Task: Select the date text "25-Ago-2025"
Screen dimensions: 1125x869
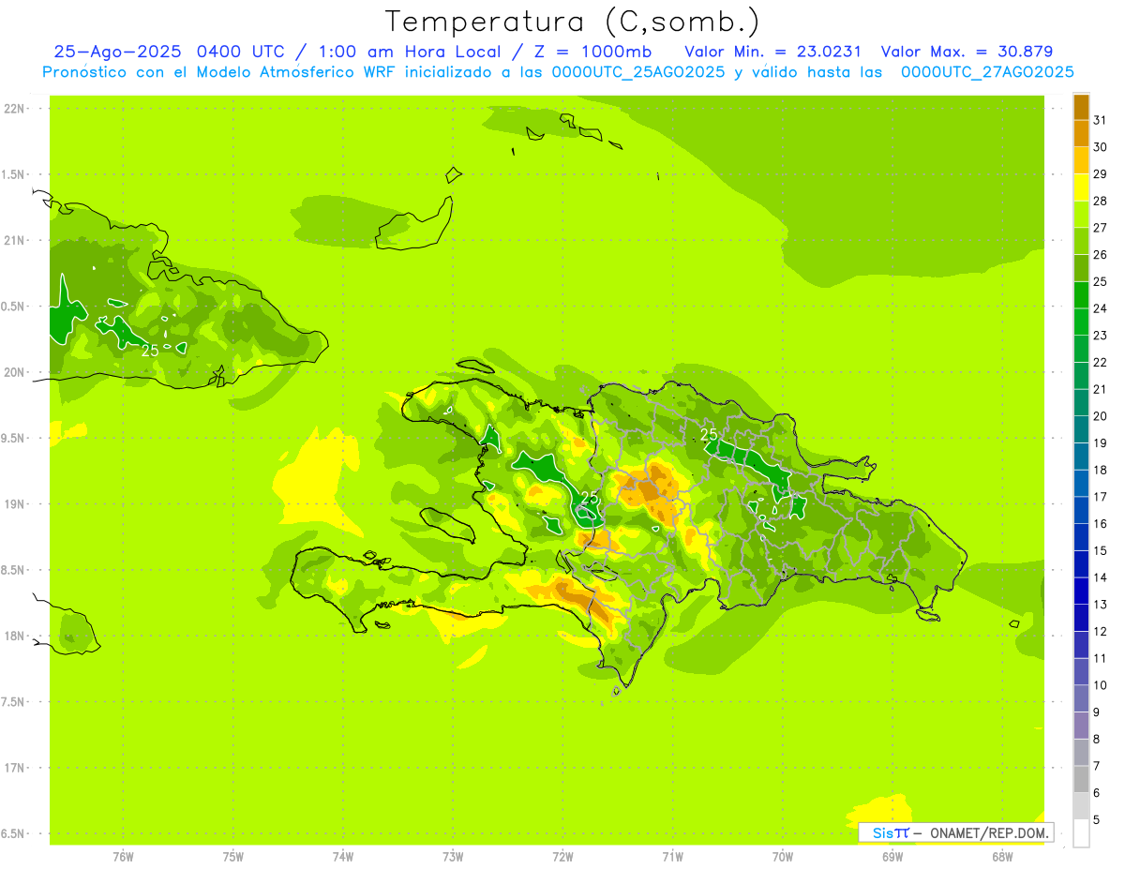Action: click(118, 52)
